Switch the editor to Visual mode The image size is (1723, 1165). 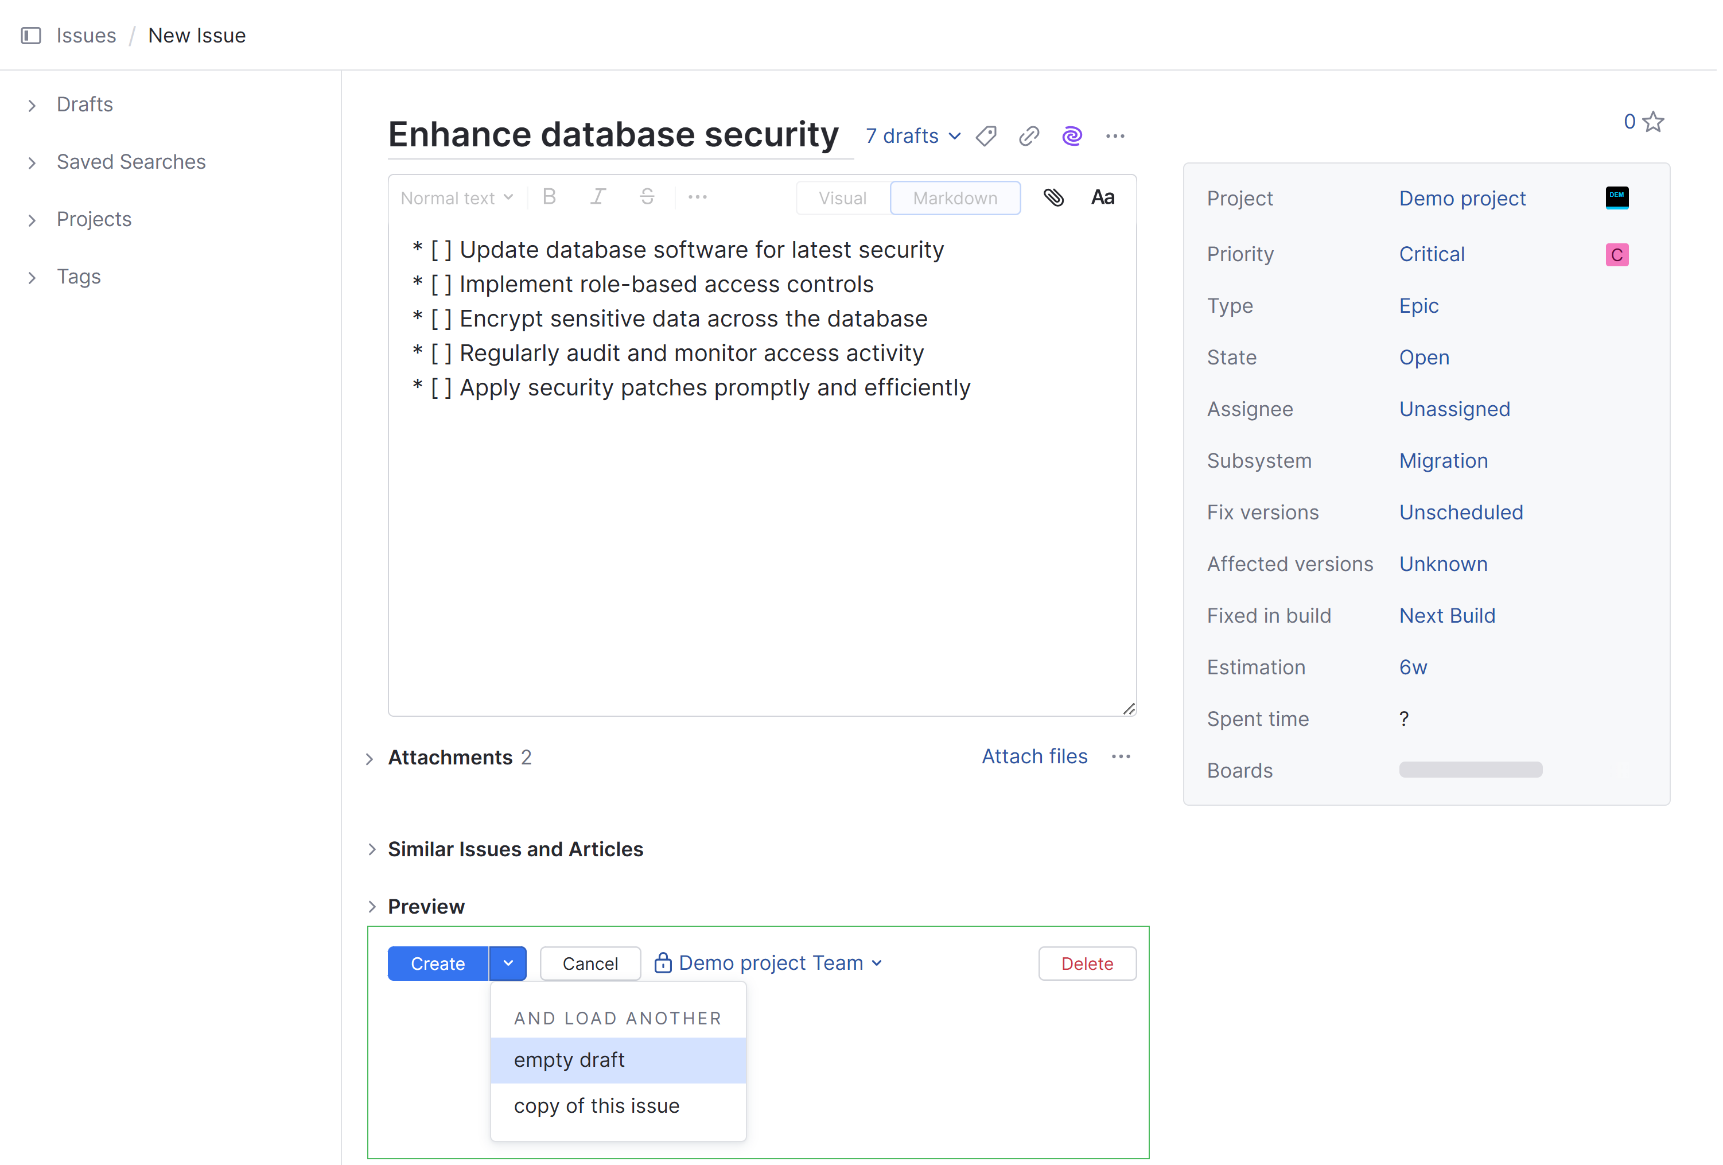[842, 197]
